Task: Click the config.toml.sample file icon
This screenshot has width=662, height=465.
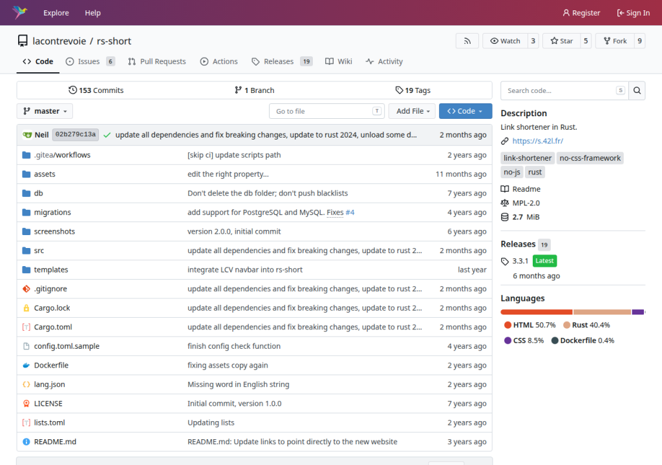Action: pos(26,346)
